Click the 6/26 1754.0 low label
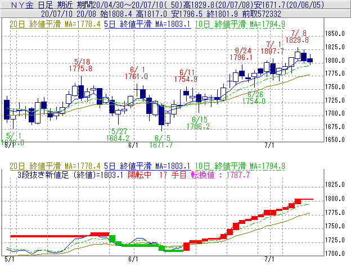This screenshot has height=266, width=351. (x=254, y=98)
